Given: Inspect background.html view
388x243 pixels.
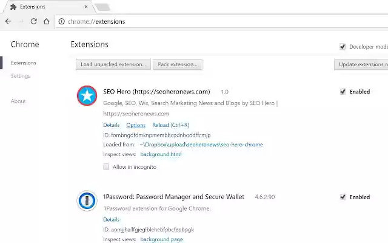Looking at the screenshot, I should [x=161, y=154].
